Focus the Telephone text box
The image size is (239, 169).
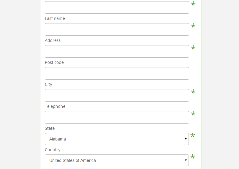coord(117,117)
